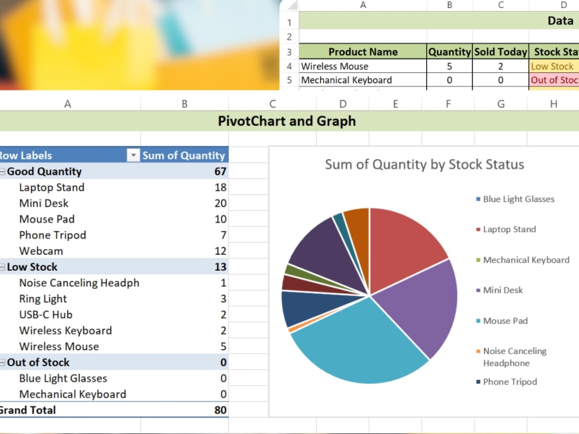Click the Blue Light Glasses legend entry
The height and width of the screenshot is (434, 579).
click(x=515, y=199)
